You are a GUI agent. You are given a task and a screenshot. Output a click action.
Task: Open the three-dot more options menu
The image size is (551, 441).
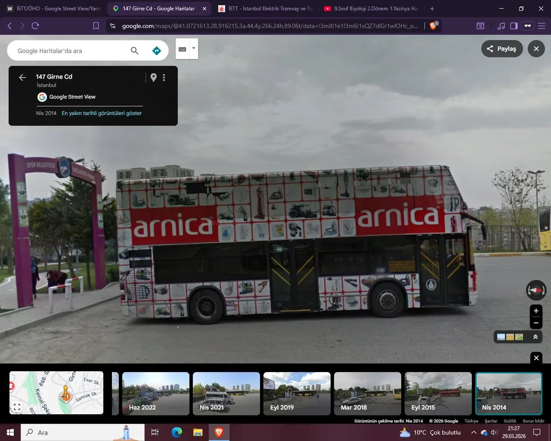(x=164, y=78)
